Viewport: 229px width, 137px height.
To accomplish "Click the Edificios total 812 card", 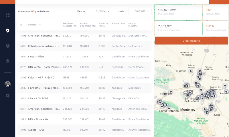I will [x=215, y=12].
